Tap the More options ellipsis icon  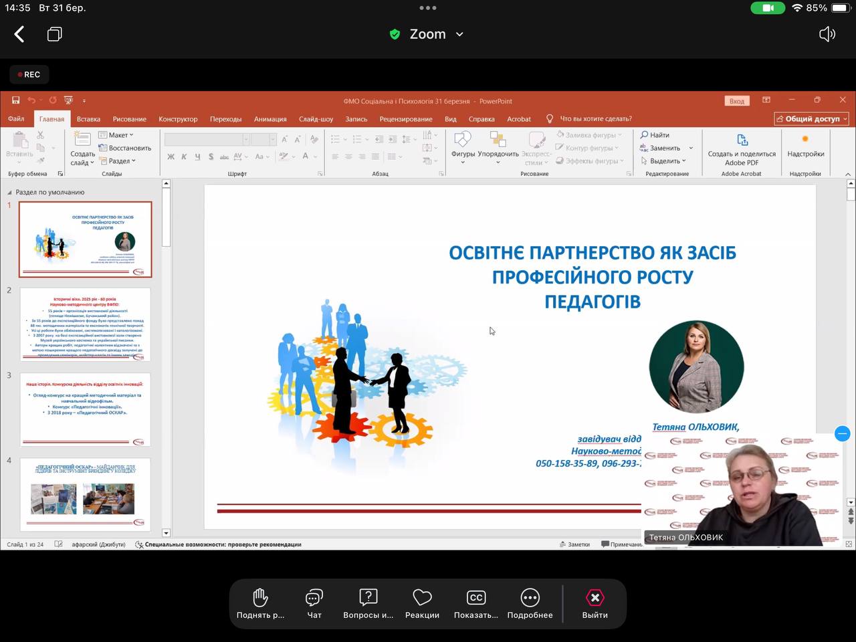point(530,597)
